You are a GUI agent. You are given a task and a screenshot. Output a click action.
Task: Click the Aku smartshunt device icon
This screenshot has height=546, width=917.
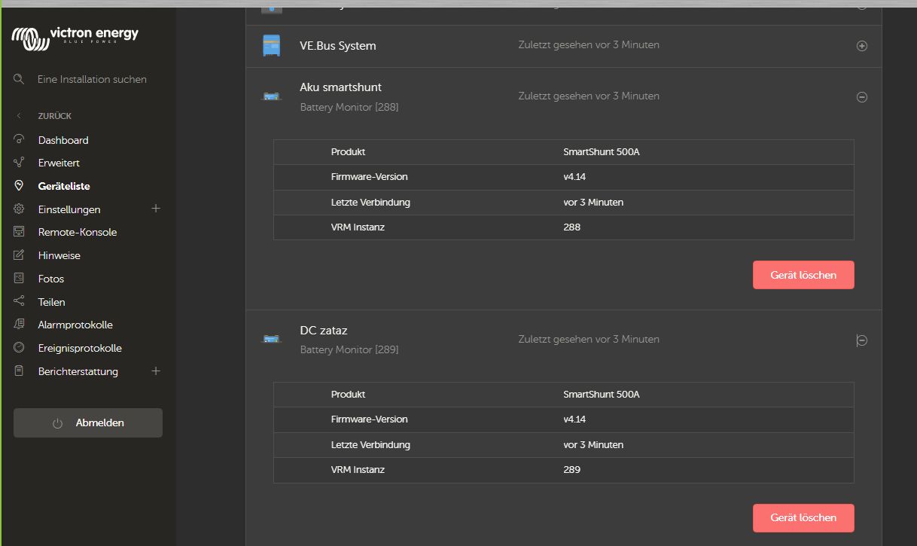tap(271, 96)
